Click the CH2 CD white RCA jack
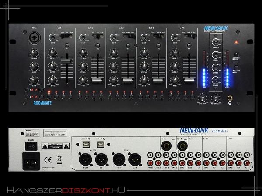Image resolution: width=262 pixels, height=196 pixels. pos(214,155)
